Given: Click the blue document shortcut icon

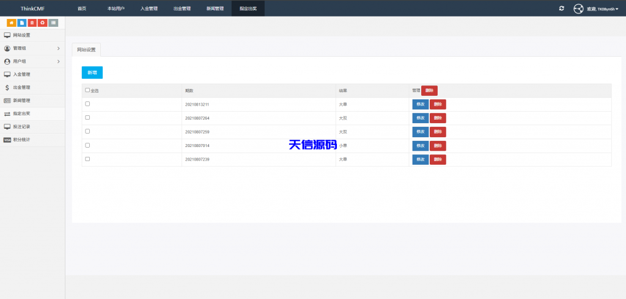Looking at the screenshot, I should pyautogui.click(x=21, y=23).
